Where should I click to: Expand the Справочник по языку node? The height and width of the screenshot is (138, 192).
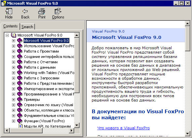point(13,105)
